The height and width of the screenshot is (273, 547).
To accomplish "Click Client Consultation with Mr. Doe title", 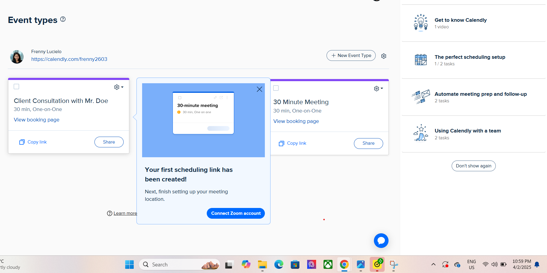I will click(61, 101).
